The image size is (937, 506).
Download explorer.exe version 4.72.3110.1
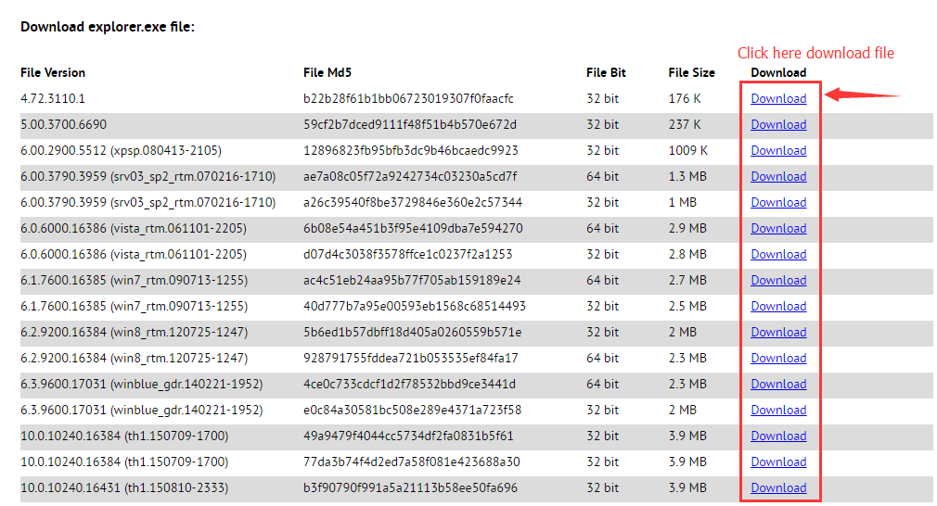tap(778, 98)
